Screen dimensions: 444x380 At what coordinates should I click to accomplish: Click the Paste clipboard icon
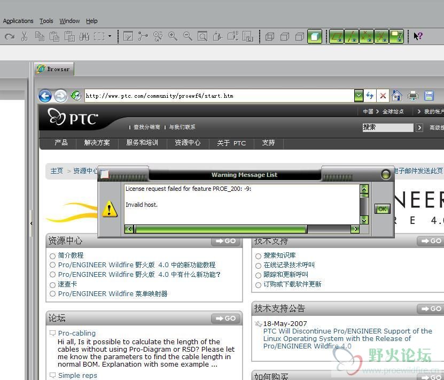point(54,36)
